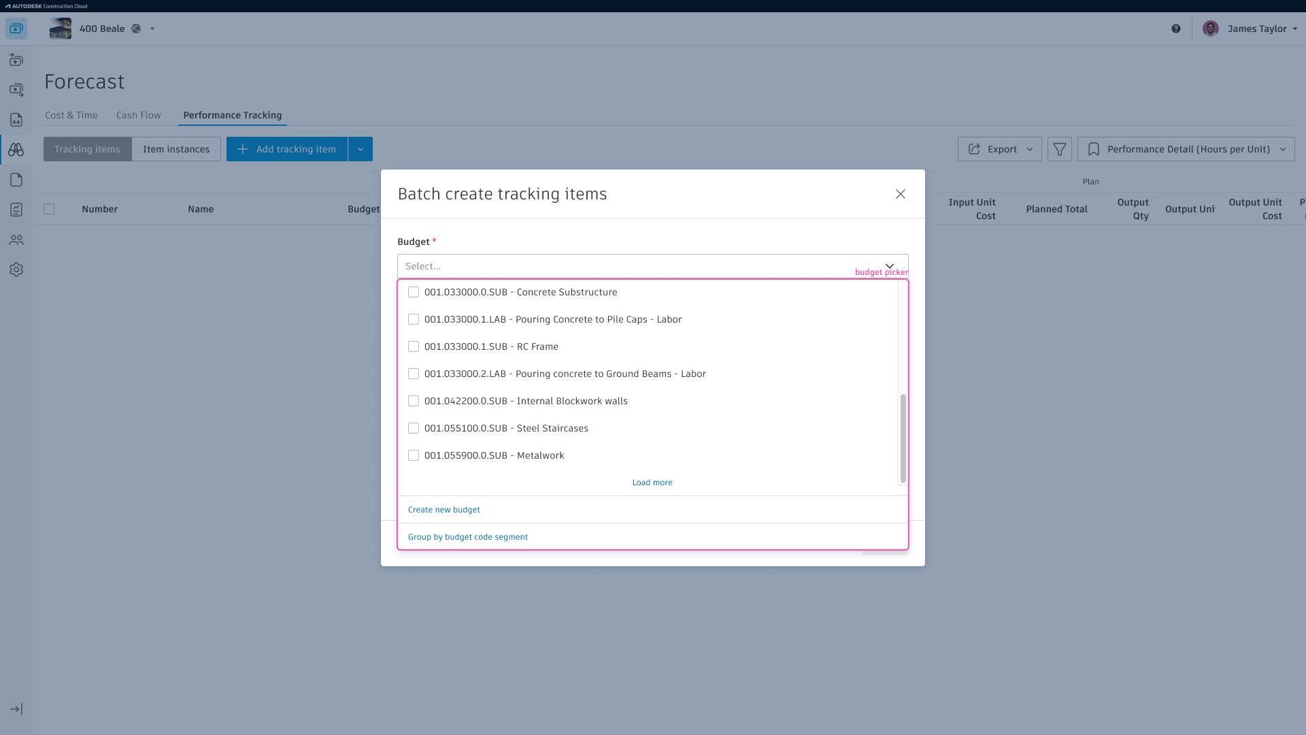Collapse the Budget Select dropdown chevron
Viewport: 1306px width, 735px height.
tap(890, 266)
